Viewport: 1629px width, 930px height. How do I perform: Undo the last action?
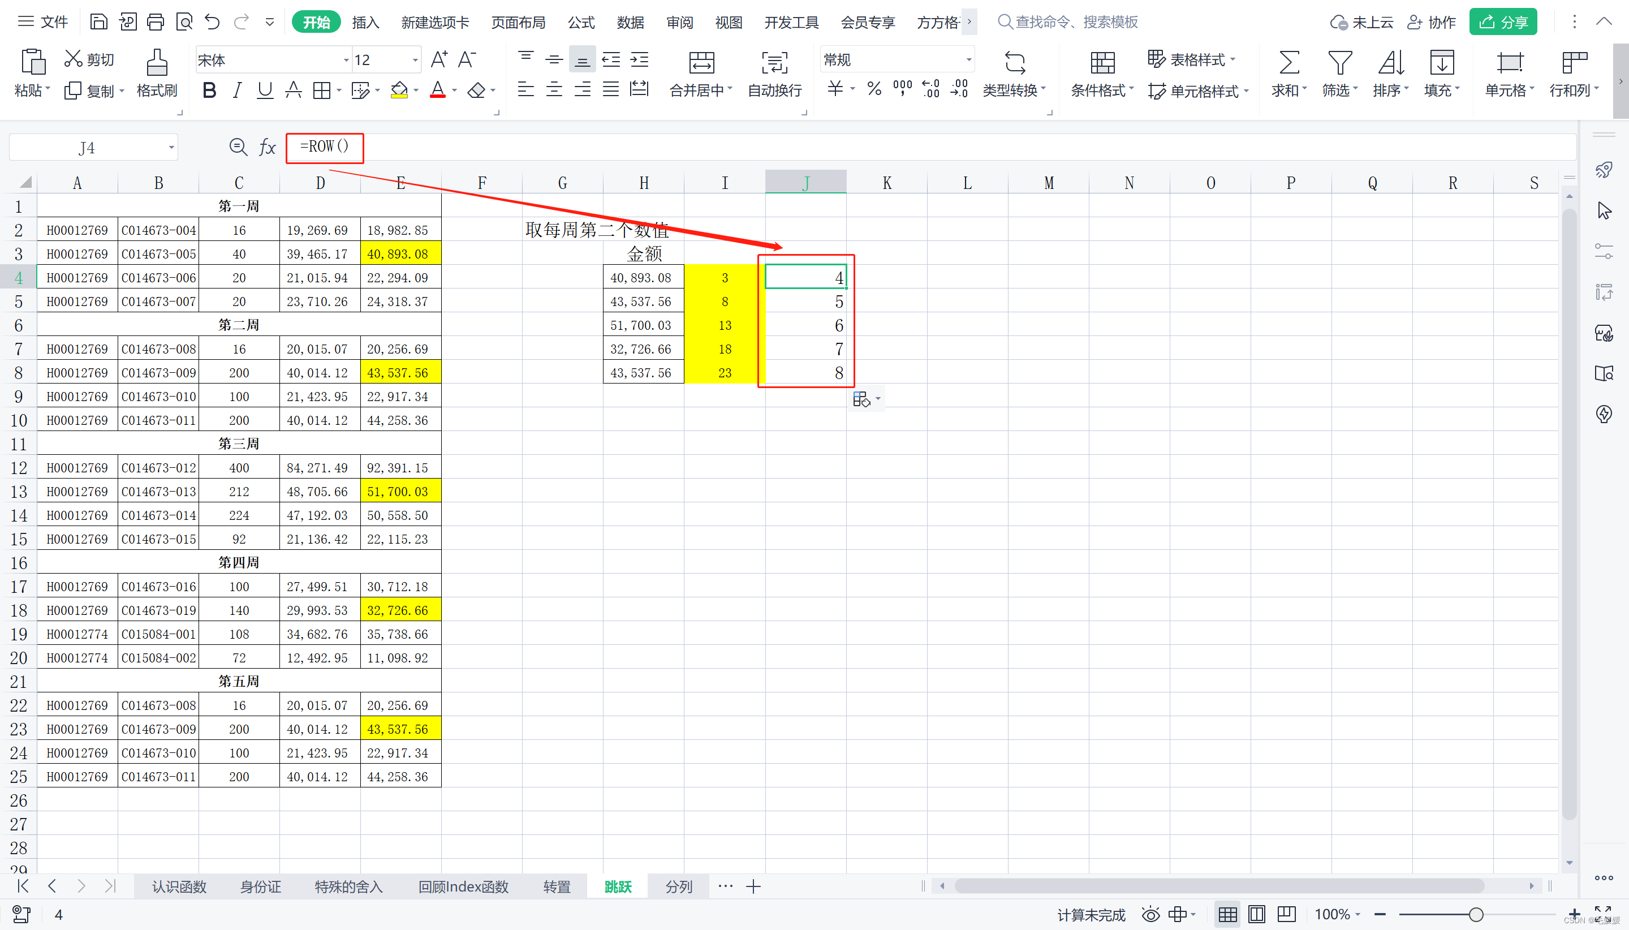pos(212,23)
